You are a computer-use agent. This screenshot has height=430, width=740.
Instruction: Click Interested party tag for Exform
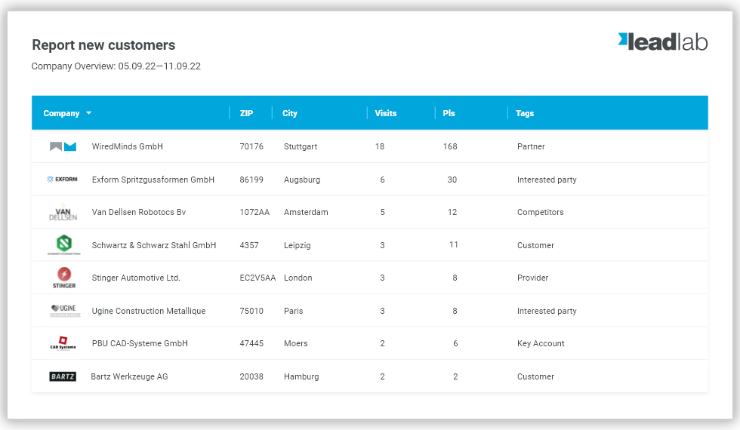click(547, 180)
